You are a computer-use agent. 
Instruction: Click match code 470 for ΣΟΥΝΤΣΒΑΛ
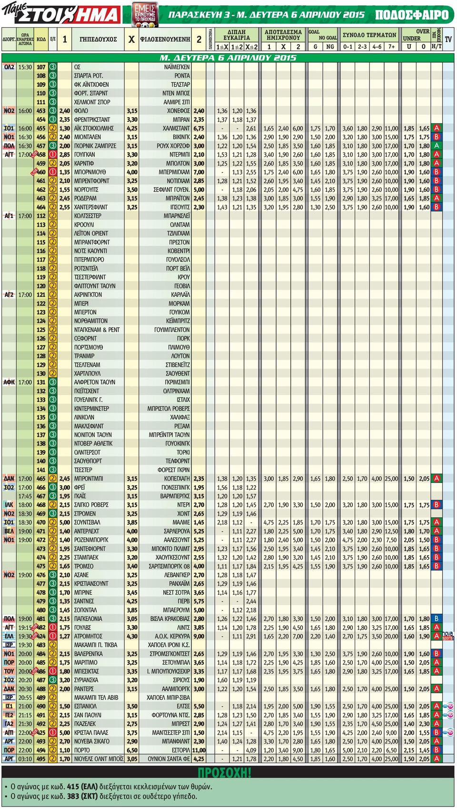(x=41, y=522)
